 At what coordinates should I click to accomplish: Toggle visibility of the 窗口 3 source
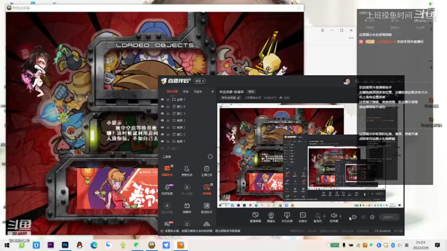pos(163,114)
